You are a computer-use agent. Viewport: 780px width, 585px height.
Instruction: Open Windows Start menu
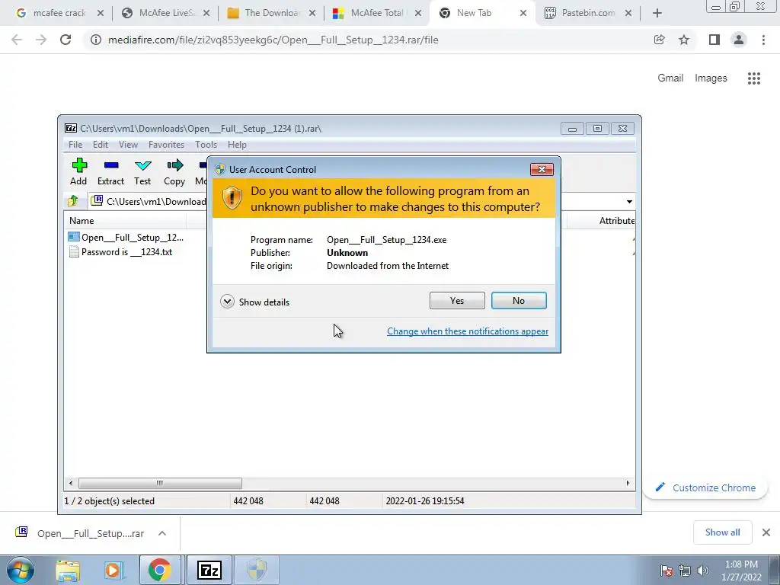coord(21,570)
